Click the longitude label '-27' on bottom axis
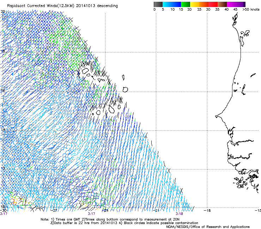The height and width of the screenshot is (229, 261). (x=54, y=210)
